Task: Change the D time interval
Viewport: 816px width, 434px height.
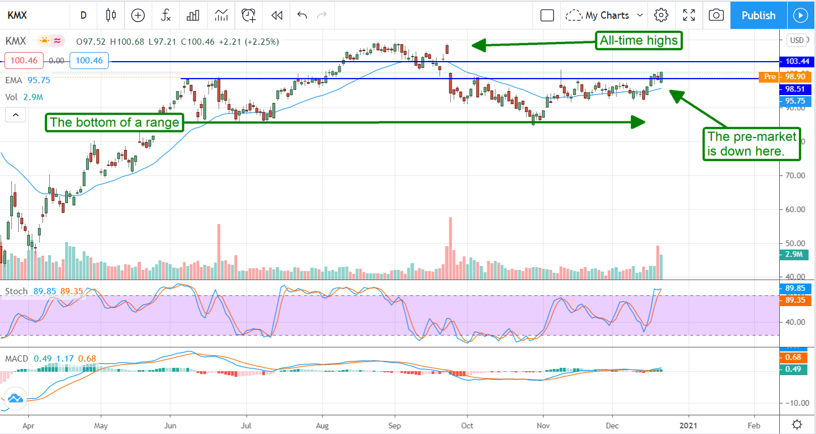Action: click(83, 15)
